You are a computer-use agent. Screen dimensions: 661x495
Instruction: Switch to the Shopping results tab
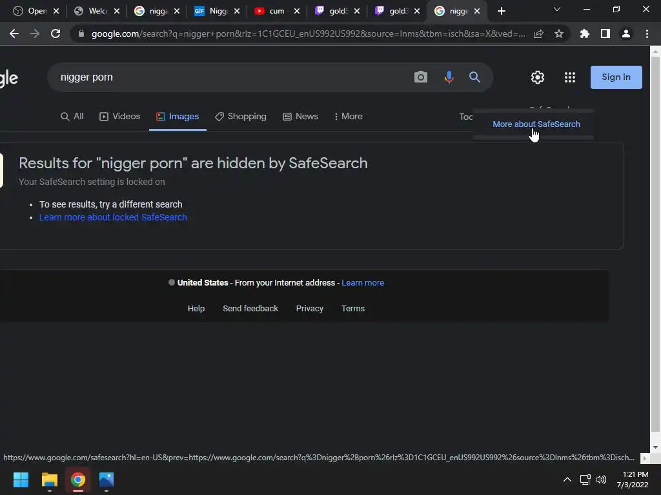coord(241,117)
